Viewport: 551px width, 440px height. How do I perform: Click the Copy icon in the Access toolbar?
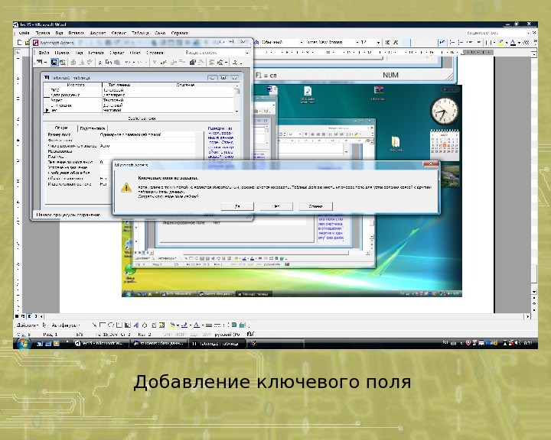109,62
